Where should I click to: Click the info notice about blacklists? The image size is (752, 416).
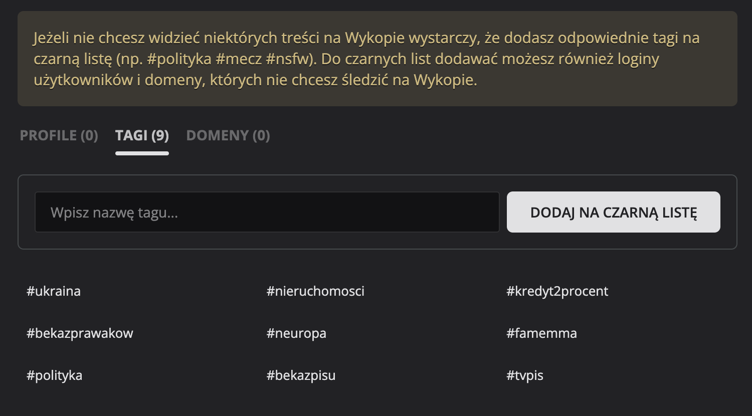click(x=377, y=59)
